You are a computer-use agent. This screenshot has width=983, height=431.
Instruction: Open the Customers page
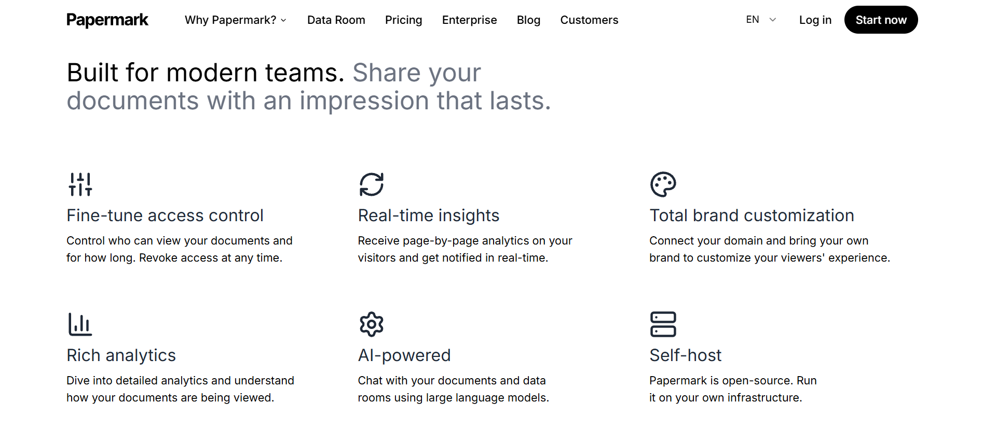tap(589, 20)
